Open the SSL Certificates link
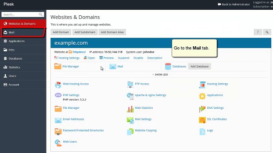Screen dimensions: 273x153 click(x=217, y=119)
